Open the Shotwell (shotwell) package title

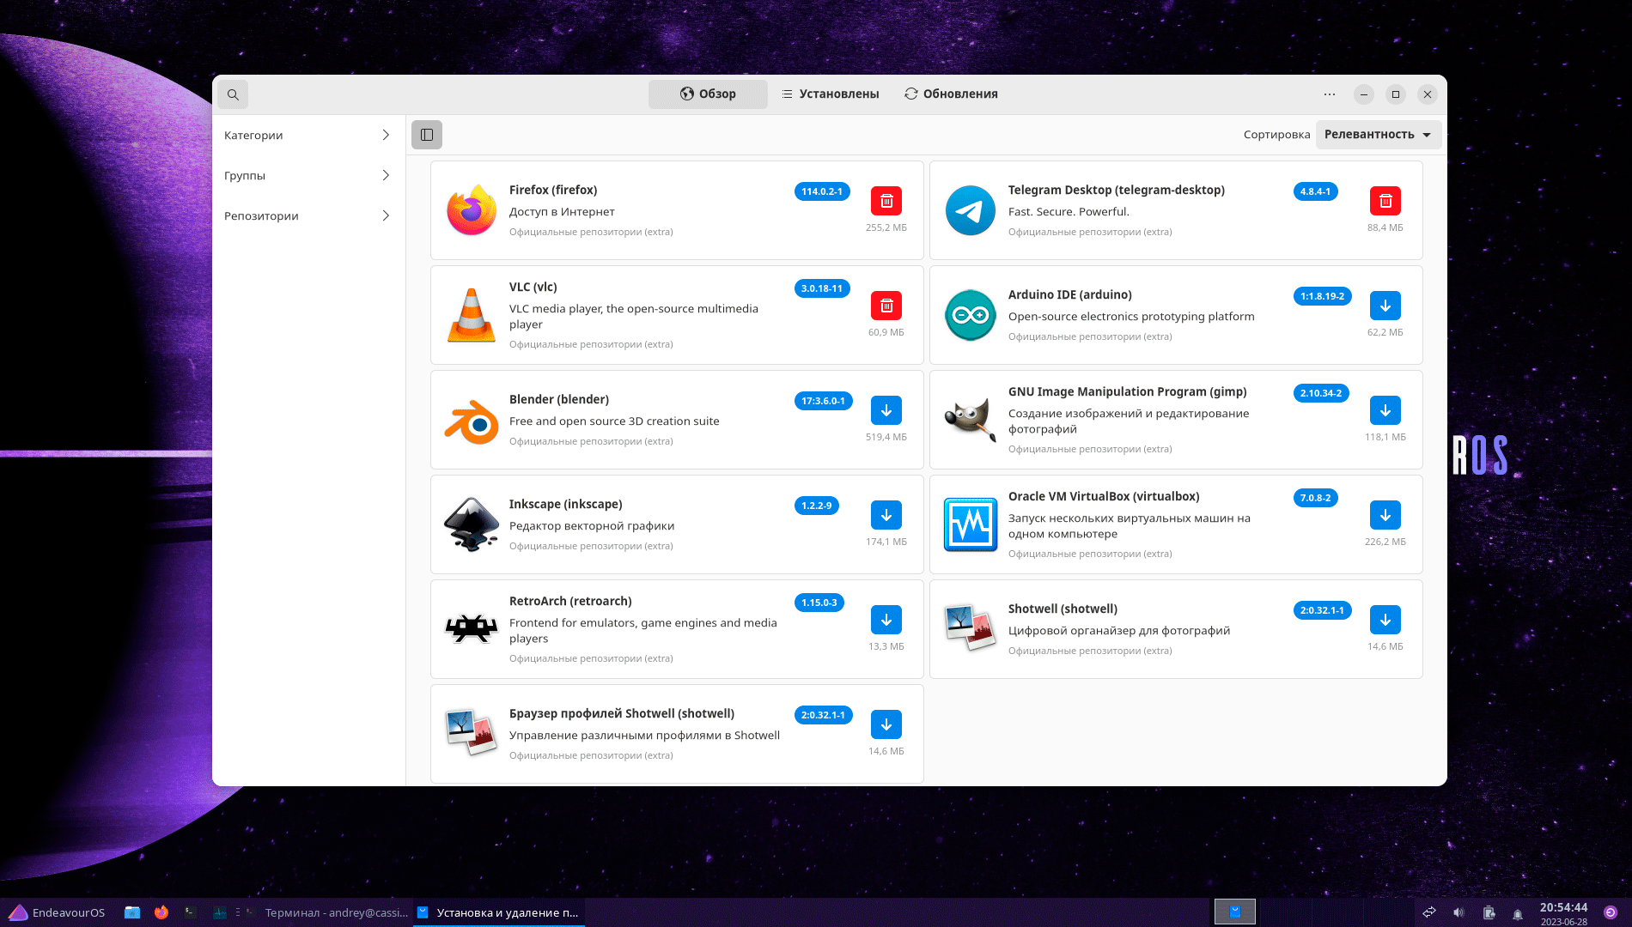1063,609
